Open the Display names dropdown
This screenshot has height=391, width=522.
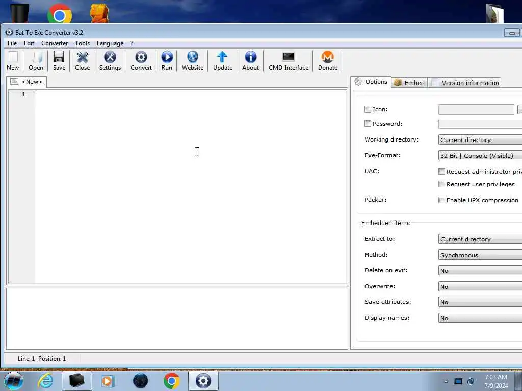pos(480,318)
